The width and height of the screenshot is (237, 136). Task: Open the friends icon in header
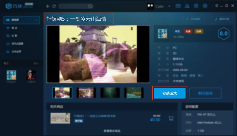pyautogui.click(x=187, y=6)
